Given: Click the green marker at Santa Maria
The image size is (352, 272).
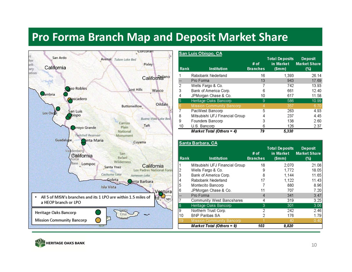Looking at the screenshot, I should 83,141.
